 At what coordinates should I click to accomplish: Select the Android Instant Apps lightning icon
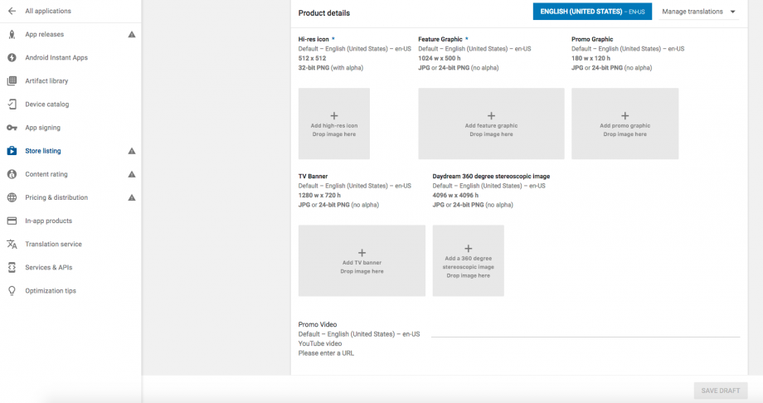tap(12, 58)
